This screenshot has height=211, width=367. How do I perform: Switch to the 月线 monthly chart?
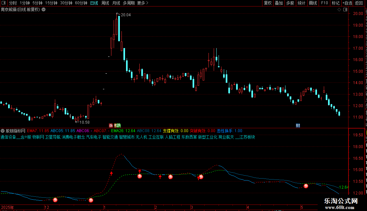116,3
